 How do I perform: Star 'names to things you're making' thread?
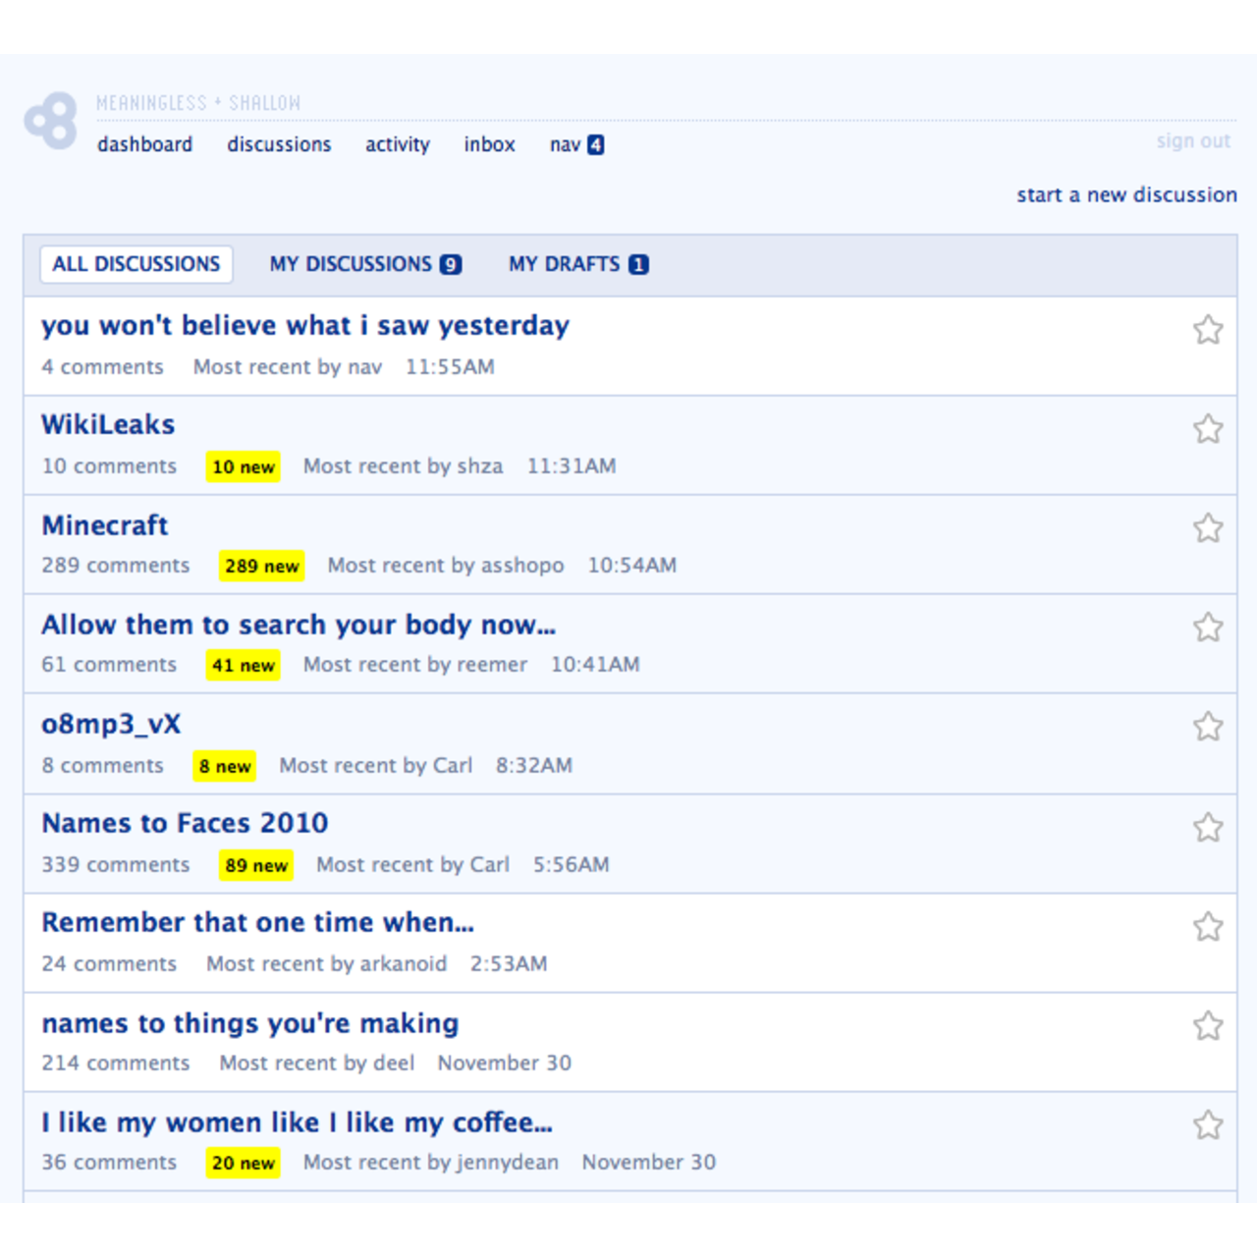1207,1026
